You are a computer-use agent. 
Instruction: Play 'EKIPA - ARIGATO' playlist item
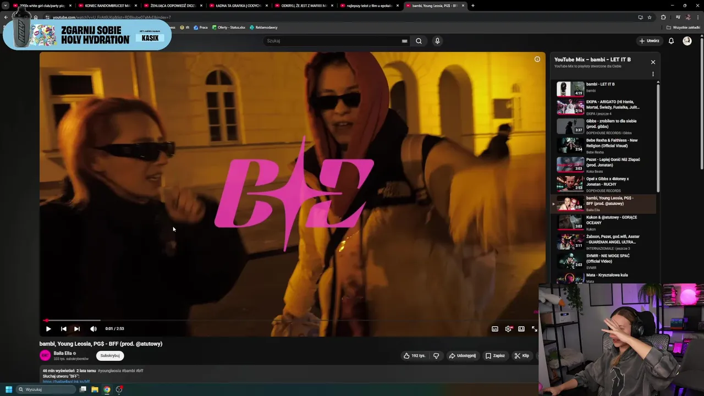(604, 107)
